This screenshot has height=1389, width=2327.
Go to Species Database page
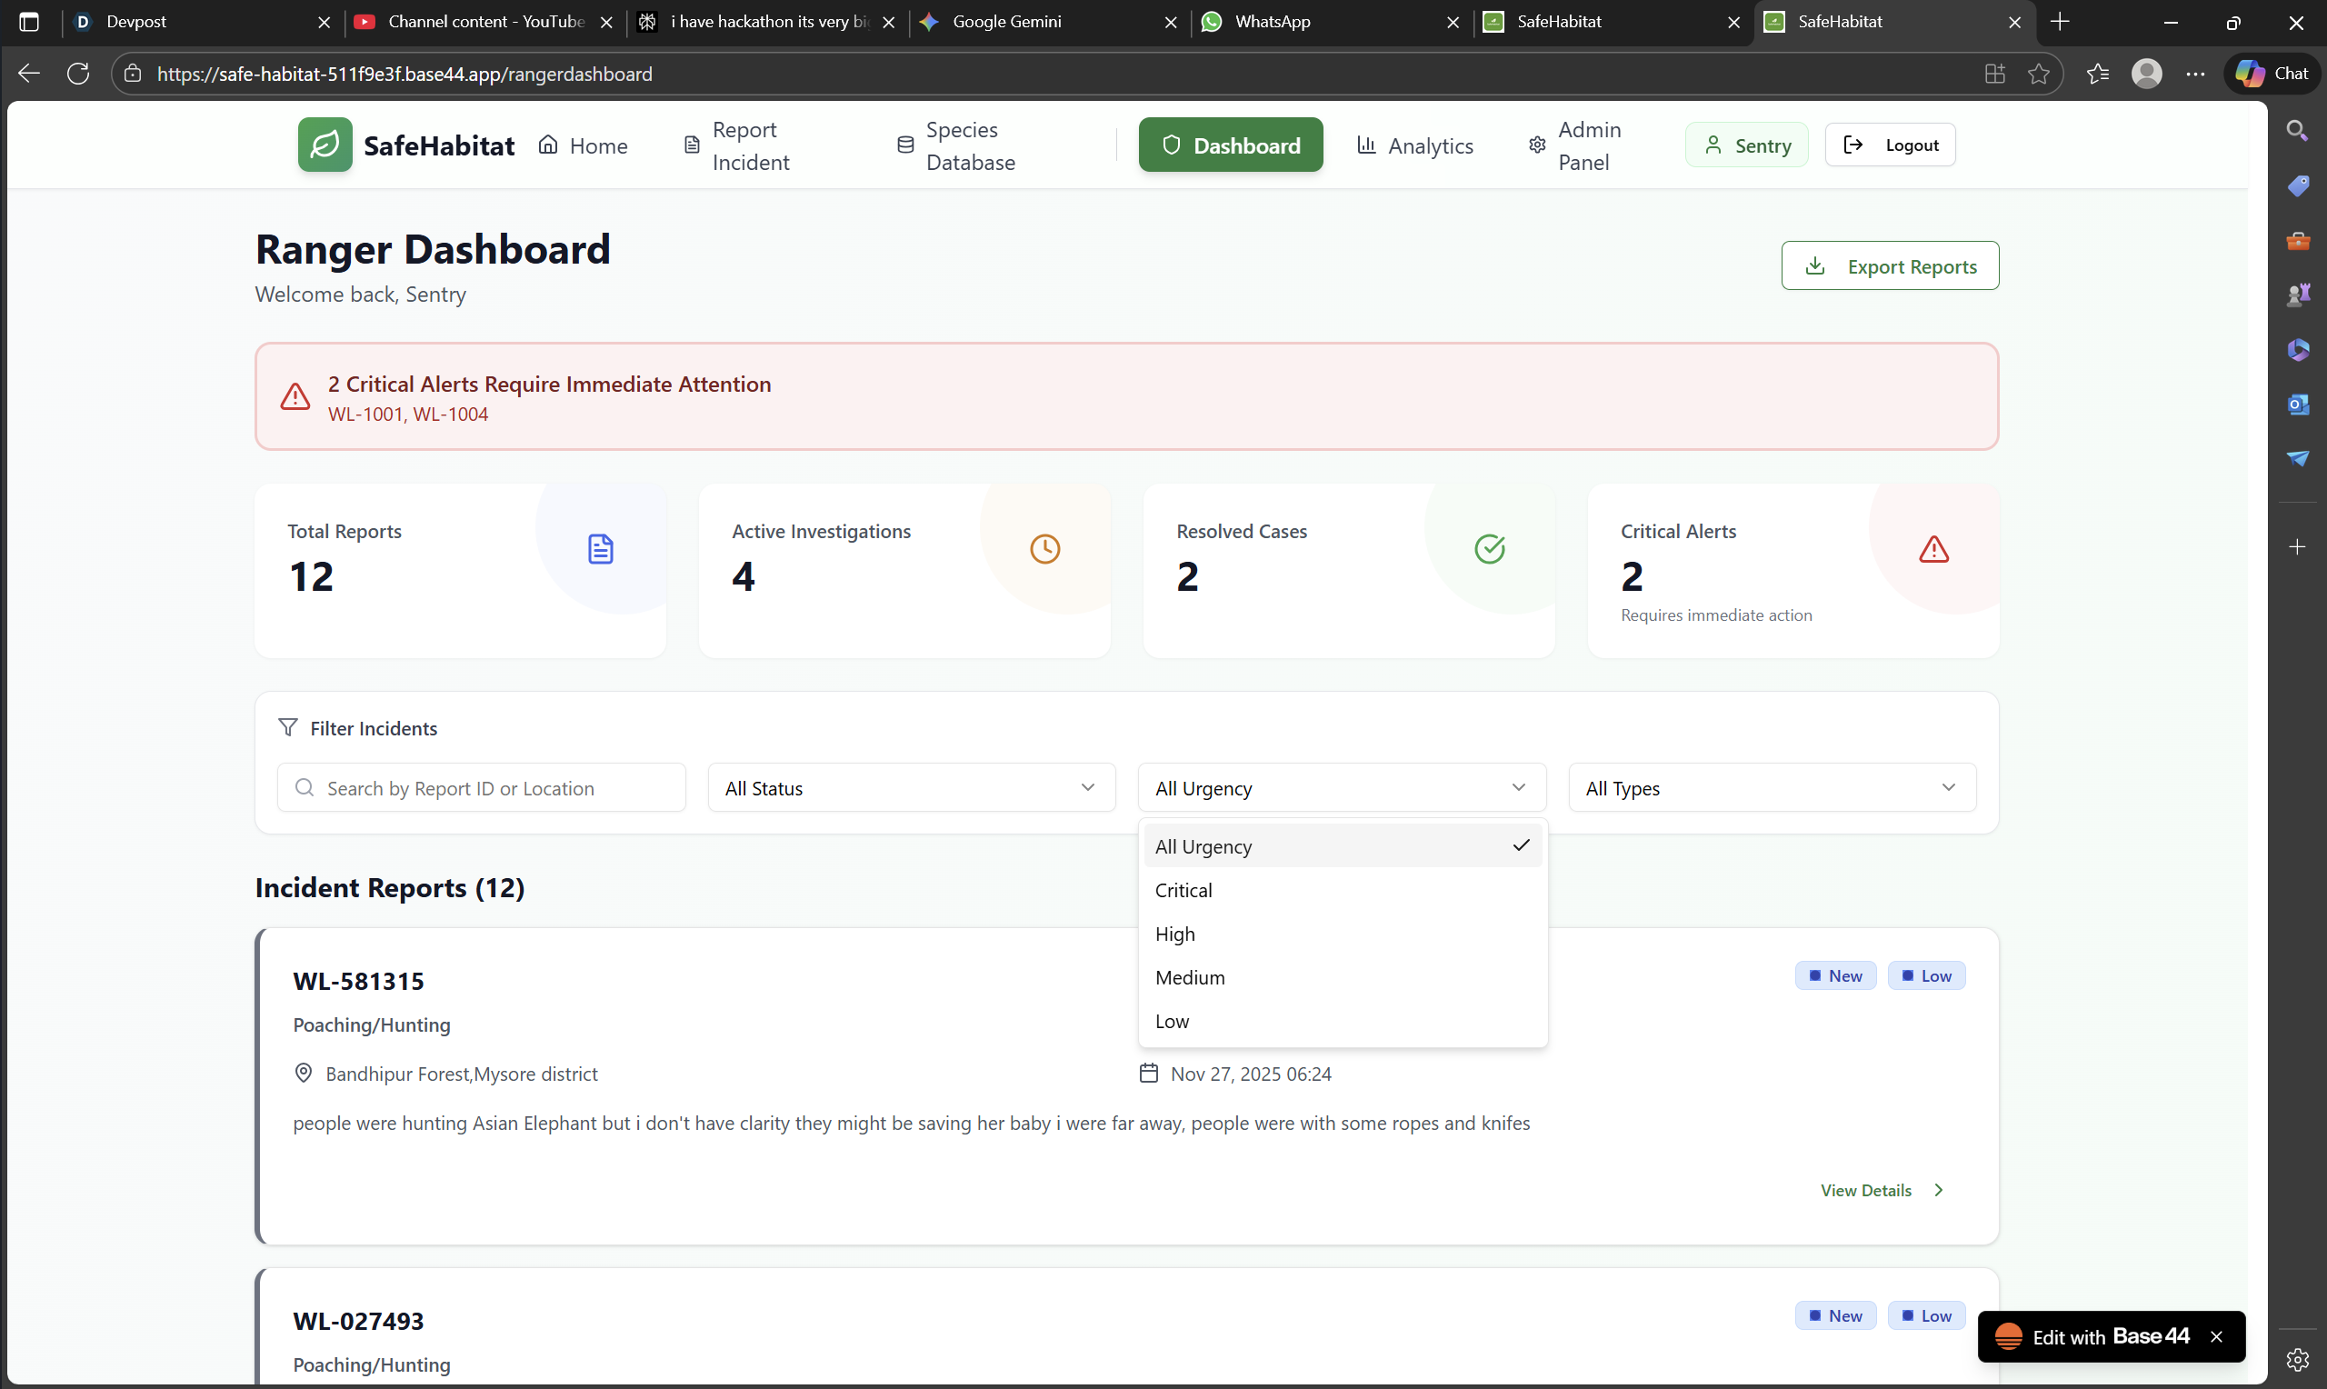pyautogui.click(x=956, y=146)
